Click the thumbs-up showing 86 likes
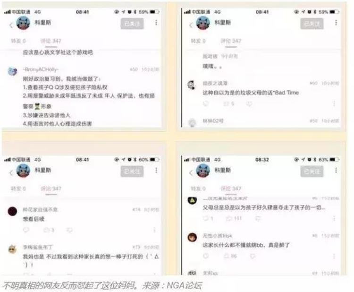Screen dimensions: 354x292 click(x=226, y=256)
